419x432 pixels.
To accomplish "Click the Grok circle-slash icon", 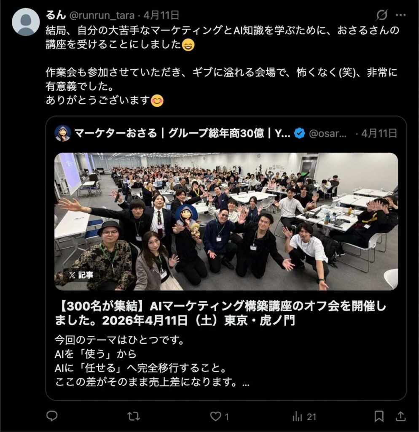I will point(382,15).
